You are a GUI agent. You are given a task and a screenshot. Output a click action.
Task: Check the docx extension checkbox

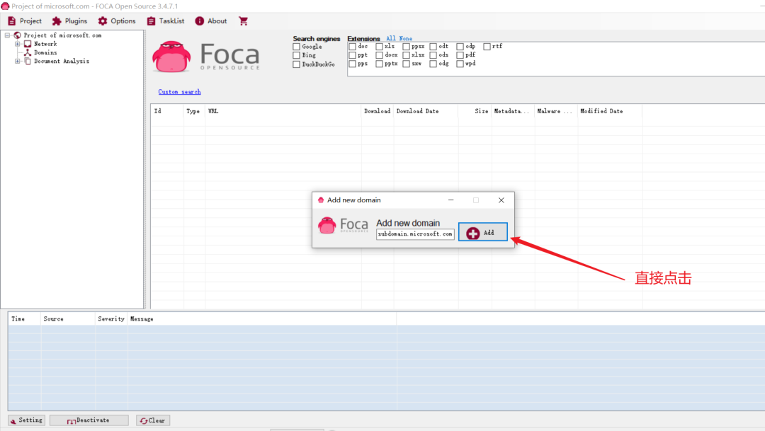coord(379,55)
